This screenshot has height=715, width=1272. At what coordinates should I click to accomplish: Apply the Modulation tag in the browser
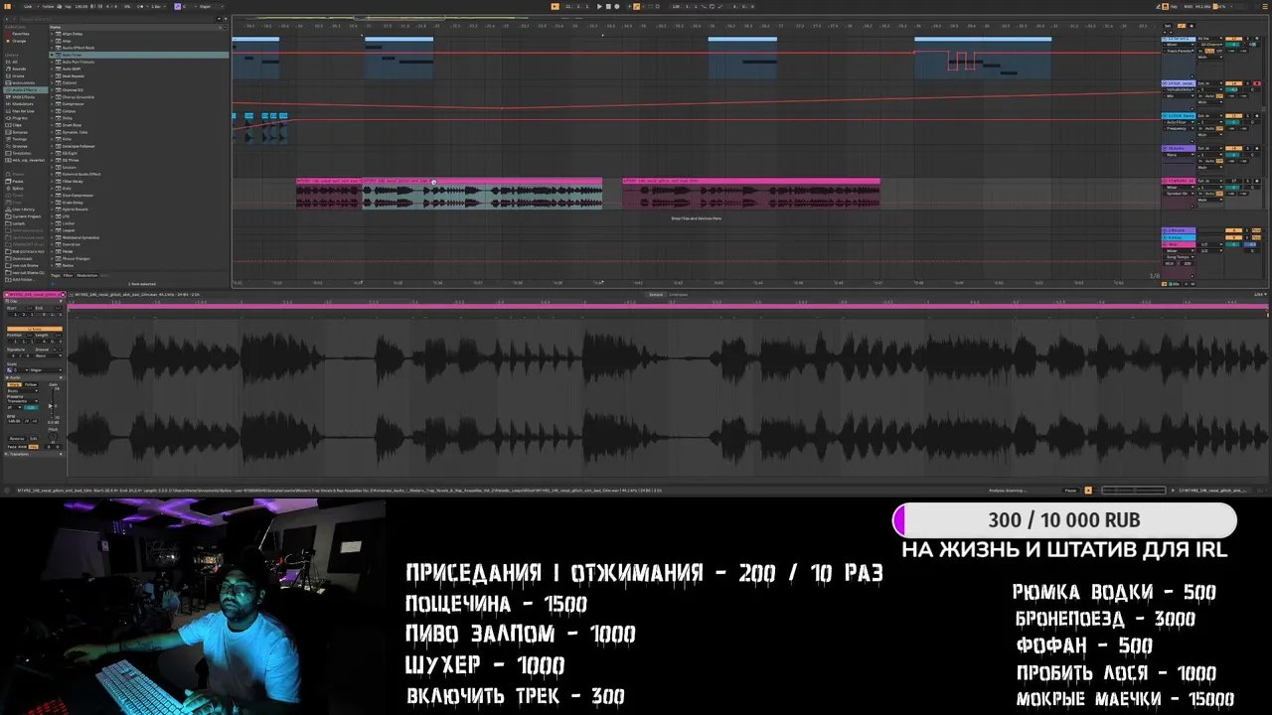(x=87, y=275)
